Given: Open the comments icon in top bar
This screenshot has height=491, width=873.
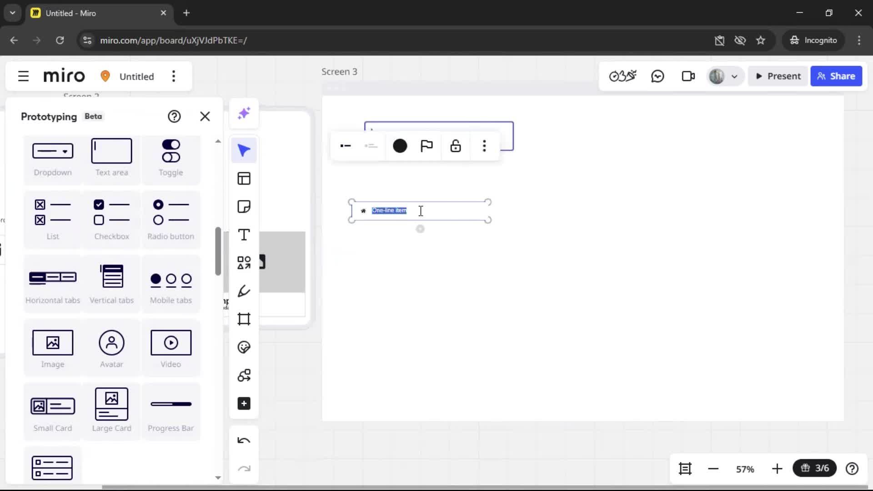Looking at the screenshot, I should pyautogui.click(x=657, y=76).
